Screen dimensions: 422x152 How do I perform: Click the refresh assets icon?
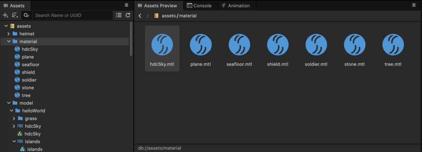tap(128, 15)
